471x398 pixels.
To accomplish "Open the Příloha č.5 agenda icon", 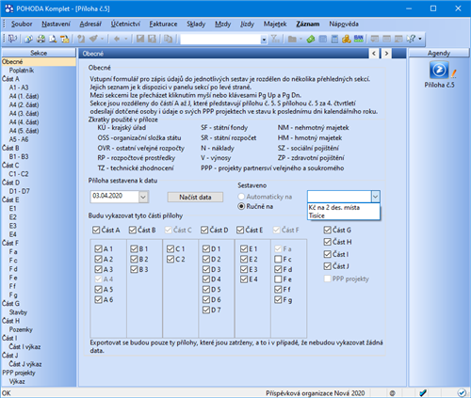I will point(439,70).
